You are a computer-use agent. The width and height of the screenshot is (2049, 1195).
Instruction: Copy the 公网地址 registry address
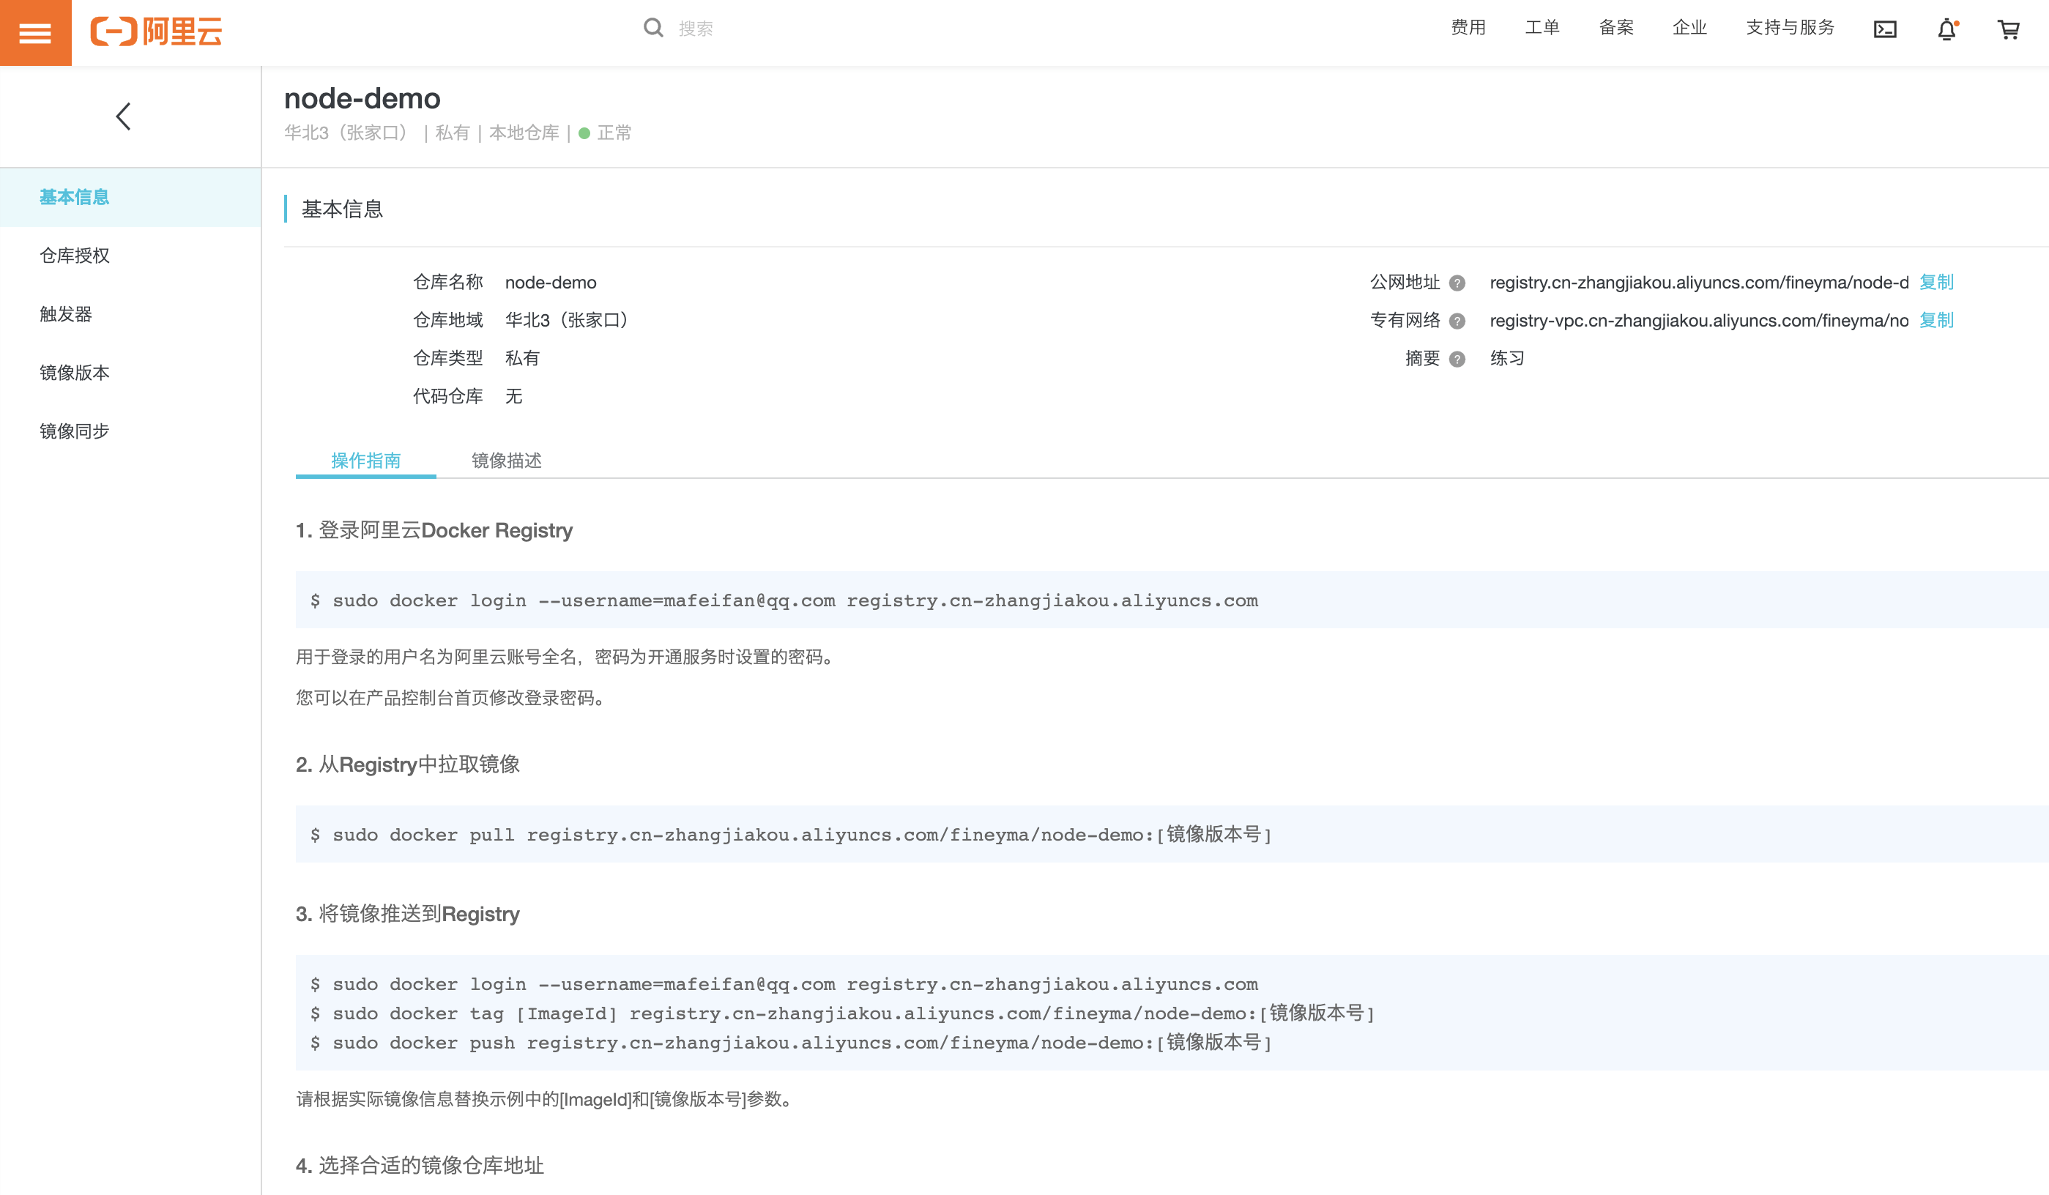1935,282
